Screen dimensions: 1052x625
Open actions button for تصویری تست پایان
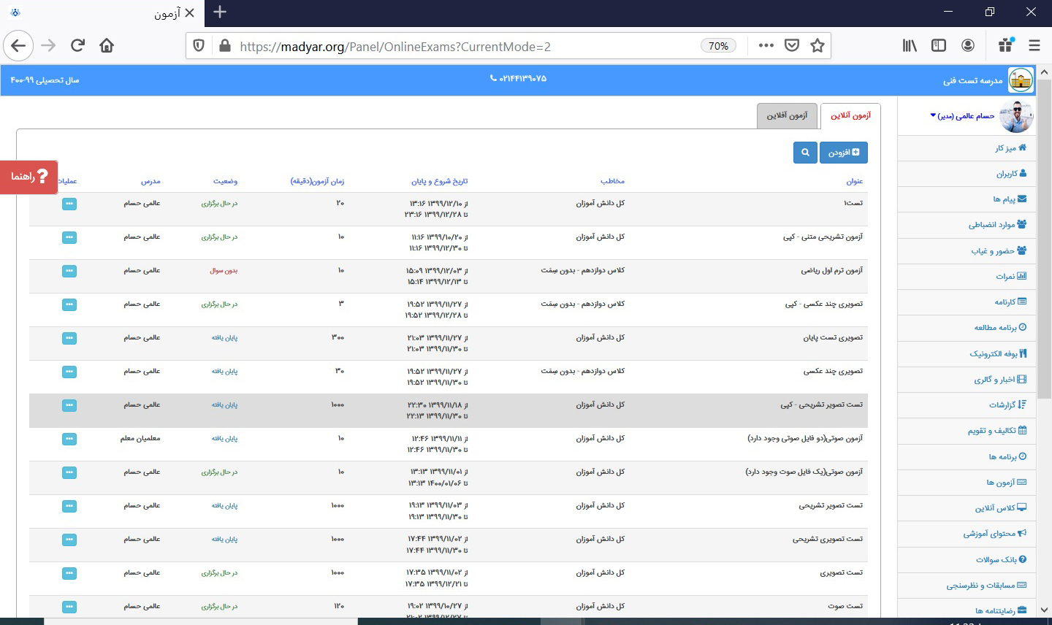click(x=69, y=338)
